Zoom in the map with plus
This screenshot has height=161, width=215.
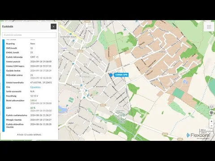(x=211, y=121)
